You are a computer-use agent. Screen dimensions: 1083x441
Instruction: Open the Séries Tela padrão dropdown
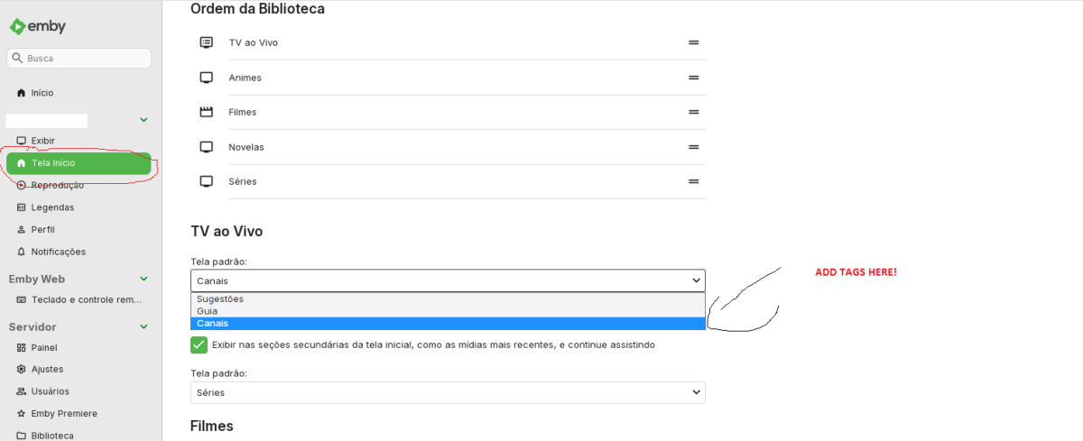pyautogui.click(x=448, y=392)
